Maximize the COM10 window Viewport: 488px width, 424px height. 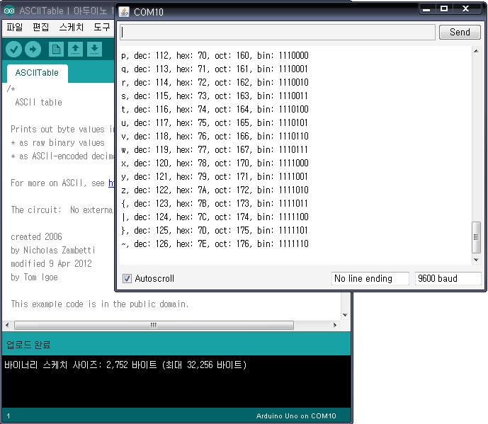(444, 8)
